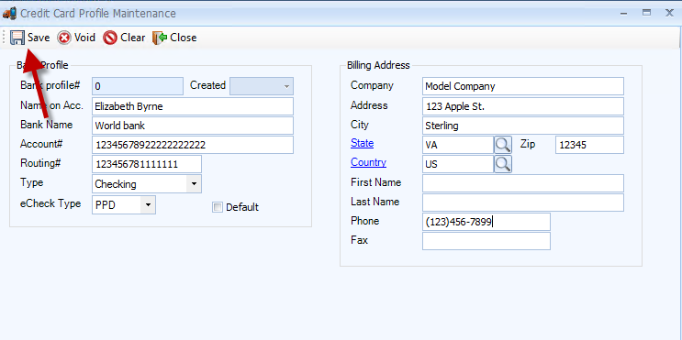Screen dimensions: 682x340
Task: Click the Credit Card Profile Maintenance title
Action: pos(98,14)
